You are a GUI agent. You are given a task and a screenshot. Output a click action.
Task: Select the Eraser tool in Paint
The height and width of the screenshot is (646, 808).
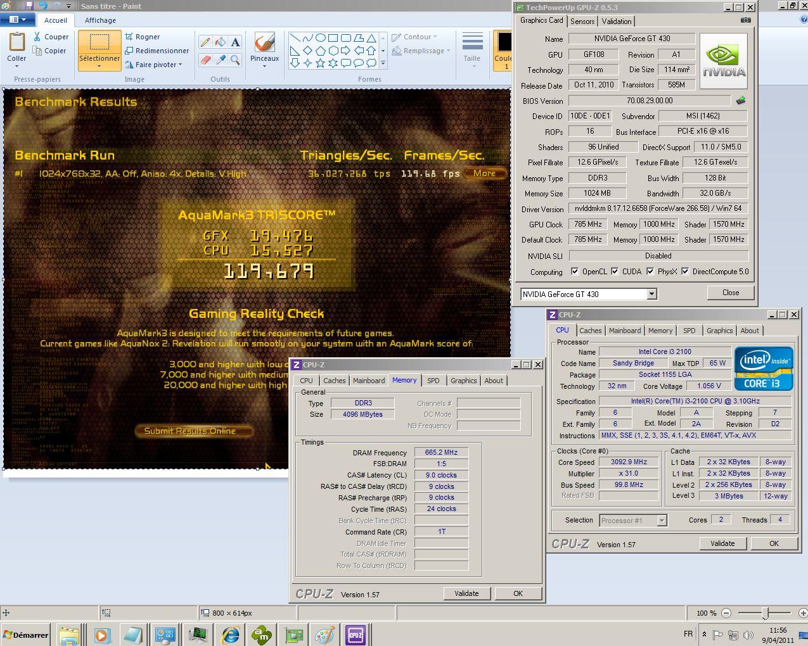(205, 60)
